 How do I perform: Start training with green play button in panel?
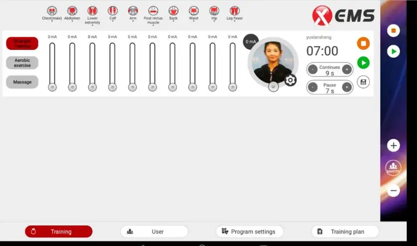(x=363, y=63)
